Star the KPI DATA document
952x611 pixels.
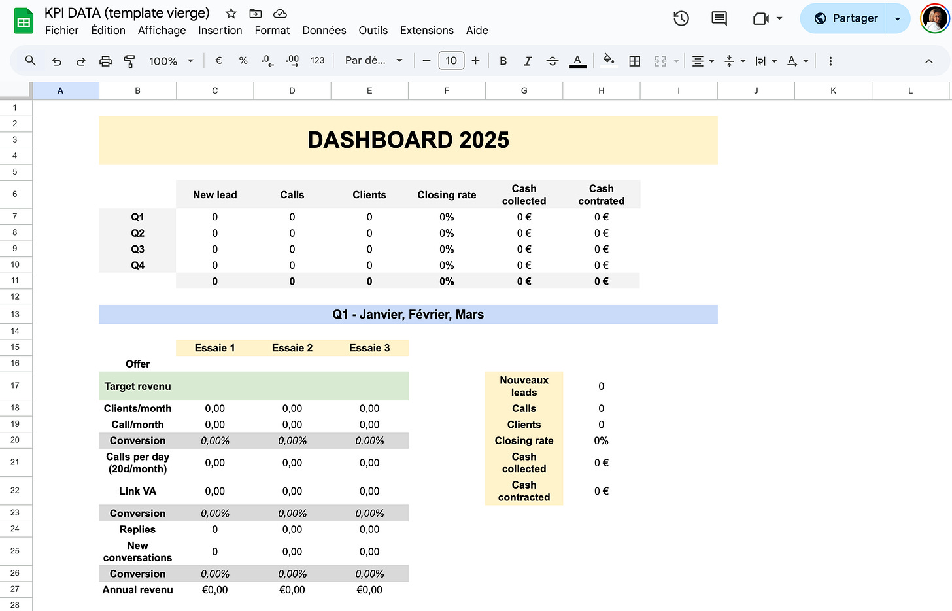click(231, 13)
